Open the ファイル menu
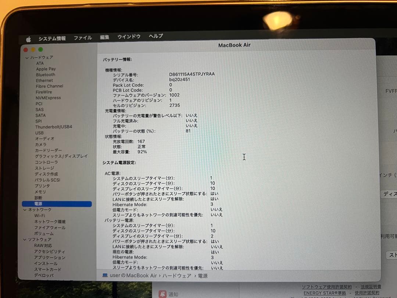Image resolution: width=397 pixels, height=298 pixels. [x=83, y=37]
